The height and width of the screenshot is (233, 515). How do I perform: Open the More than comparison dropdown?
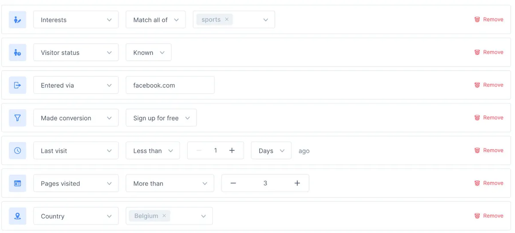coord(170,183)
